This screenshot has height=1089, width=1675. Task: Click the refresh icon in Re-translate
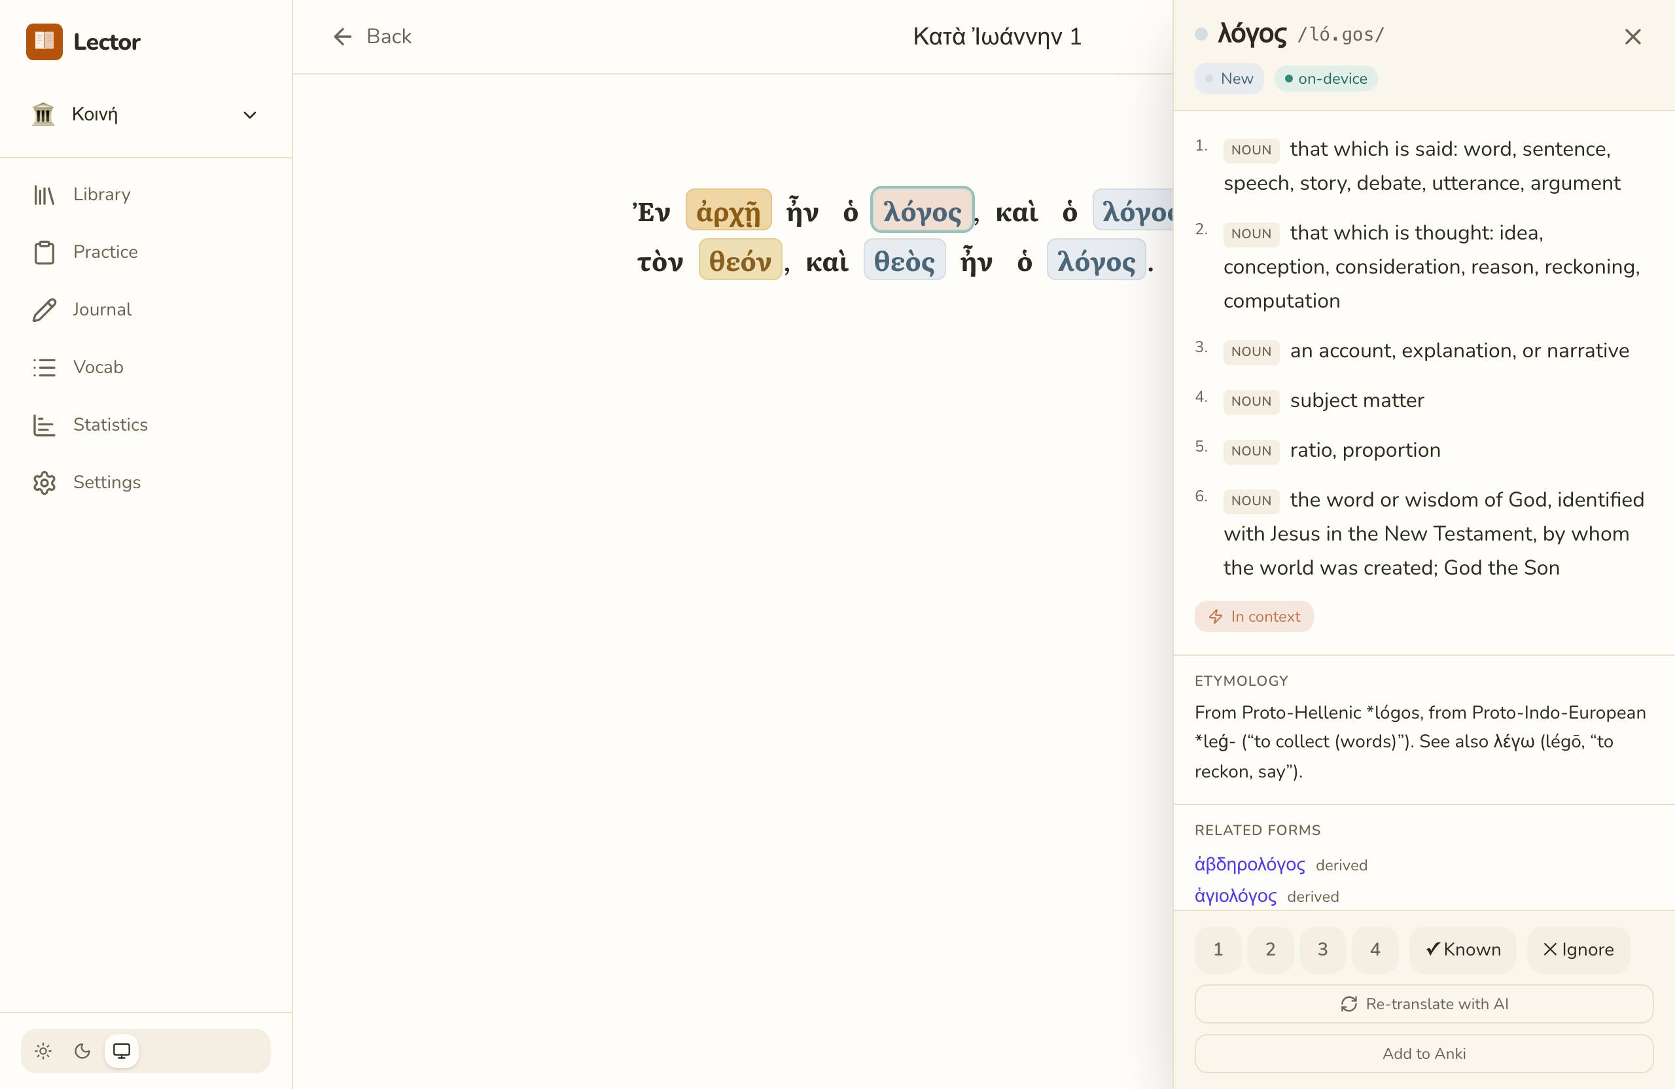point(1349,1004)
